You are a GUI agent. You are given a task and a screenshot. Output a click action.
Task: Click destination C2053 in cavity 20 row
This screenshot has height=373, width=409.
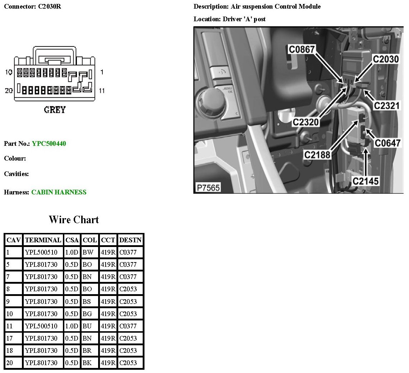128,363
